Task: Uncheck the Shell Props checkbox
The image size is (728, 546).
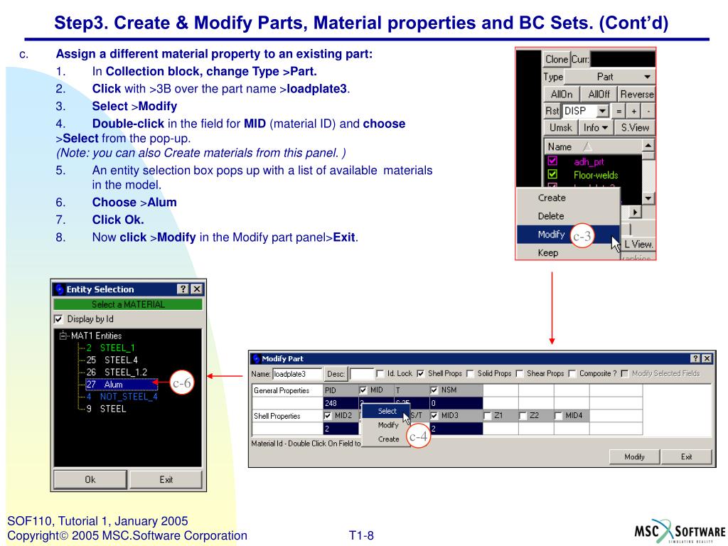Action: click(421, 373)
